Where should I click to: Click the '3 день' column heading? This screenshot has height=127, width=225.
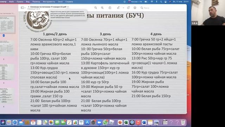click(105, 34)
